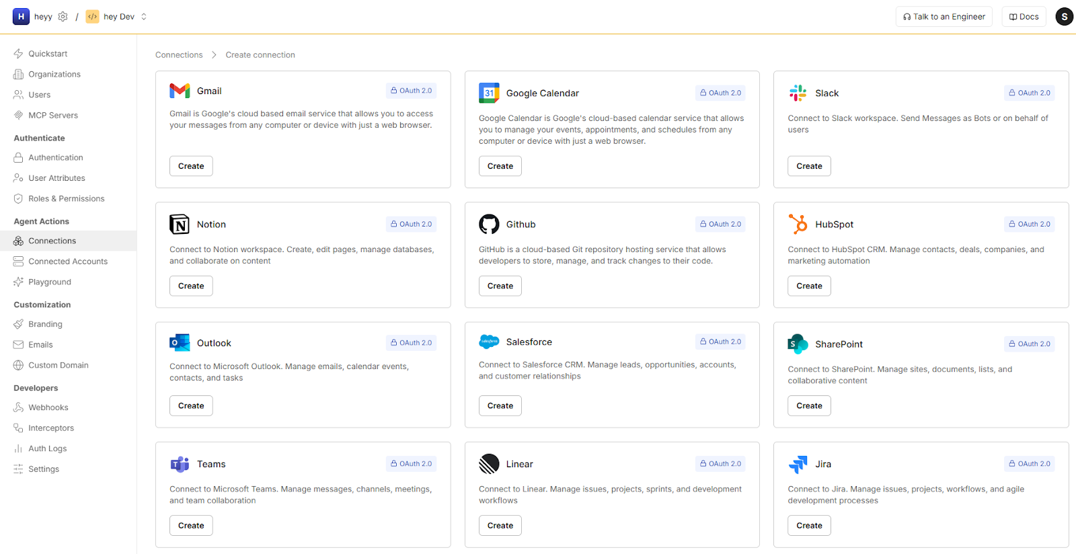Create a HubSpot connection
Viewport: 1076px width, 554px height.
click(809, 286)
